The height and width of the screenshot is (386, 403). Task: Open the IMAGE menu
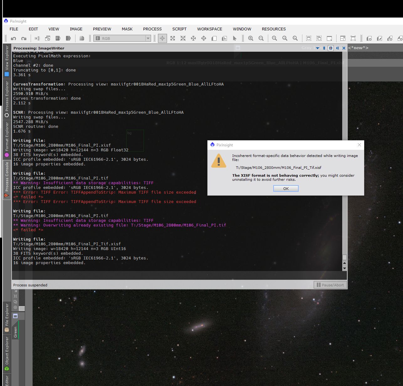click(x=76, y=29)
